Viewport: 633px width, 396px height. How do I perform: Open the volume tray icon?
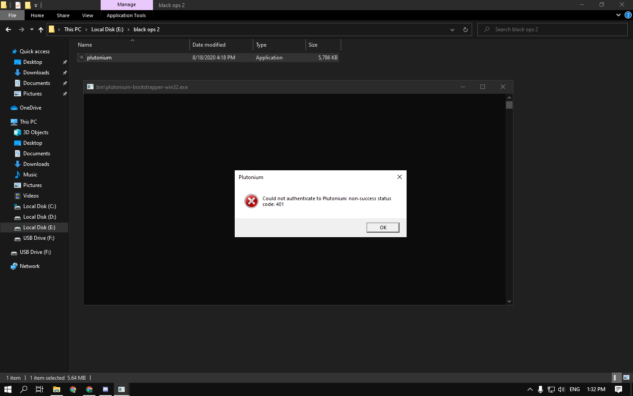561,389
